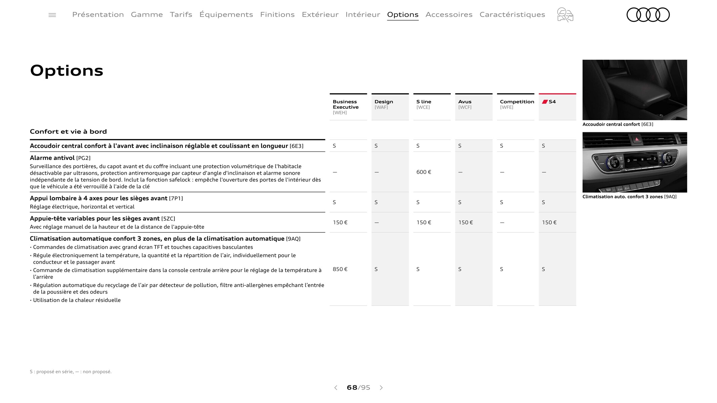Click 'Accoudoir central confort à l'avant' row title

pyautogui.click(x=167, y=146)
